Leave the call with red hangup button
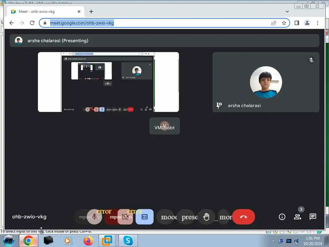The image size is (329, 247). coord(244,217)
